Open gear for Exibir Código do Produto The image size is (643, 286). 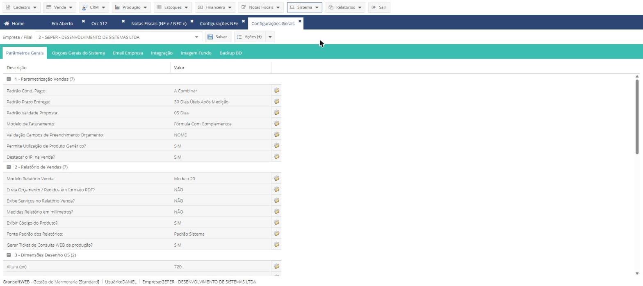276,222
